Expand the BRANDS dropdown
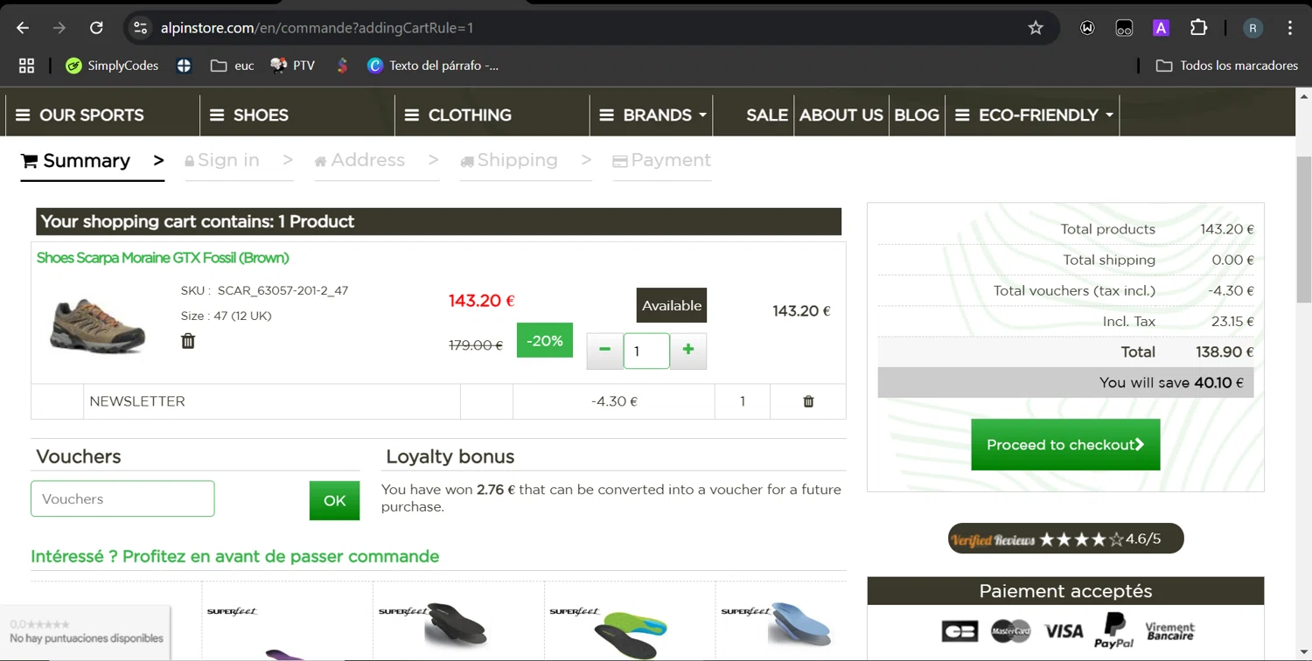The height and width of the screenshot is (661, 1312). (x=653, y=115)
